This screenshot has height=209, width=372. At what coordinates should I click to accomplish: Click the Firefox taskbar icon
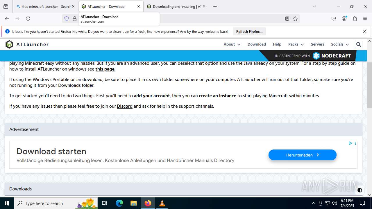(148, 203)
